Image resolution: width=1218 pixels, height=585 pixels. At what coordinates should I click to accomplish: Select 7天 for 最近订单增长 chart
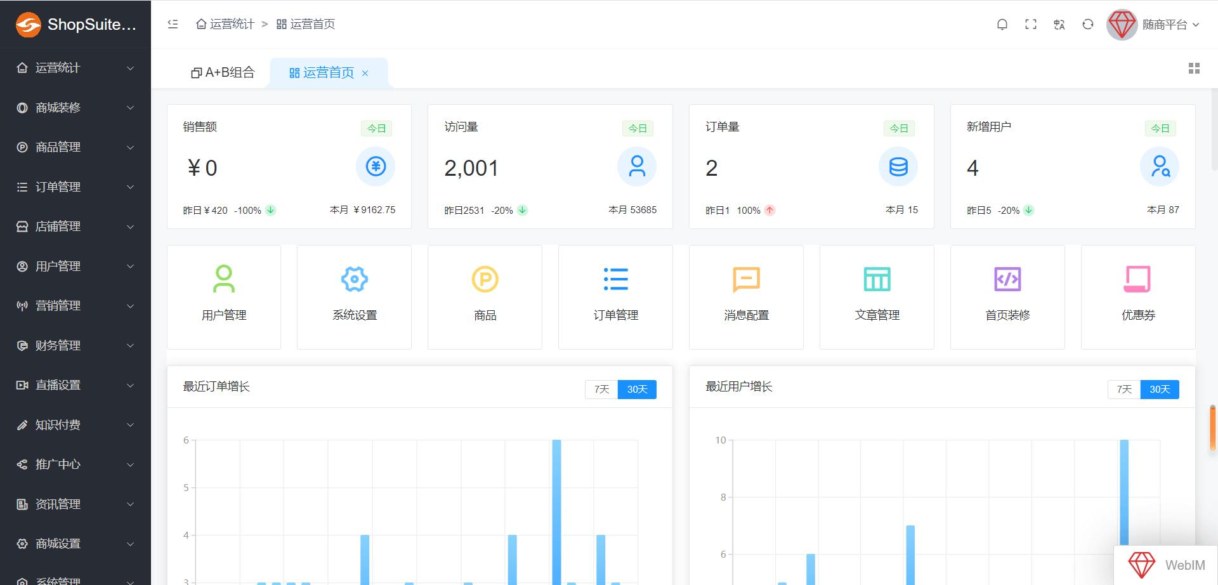coord(601,389)
